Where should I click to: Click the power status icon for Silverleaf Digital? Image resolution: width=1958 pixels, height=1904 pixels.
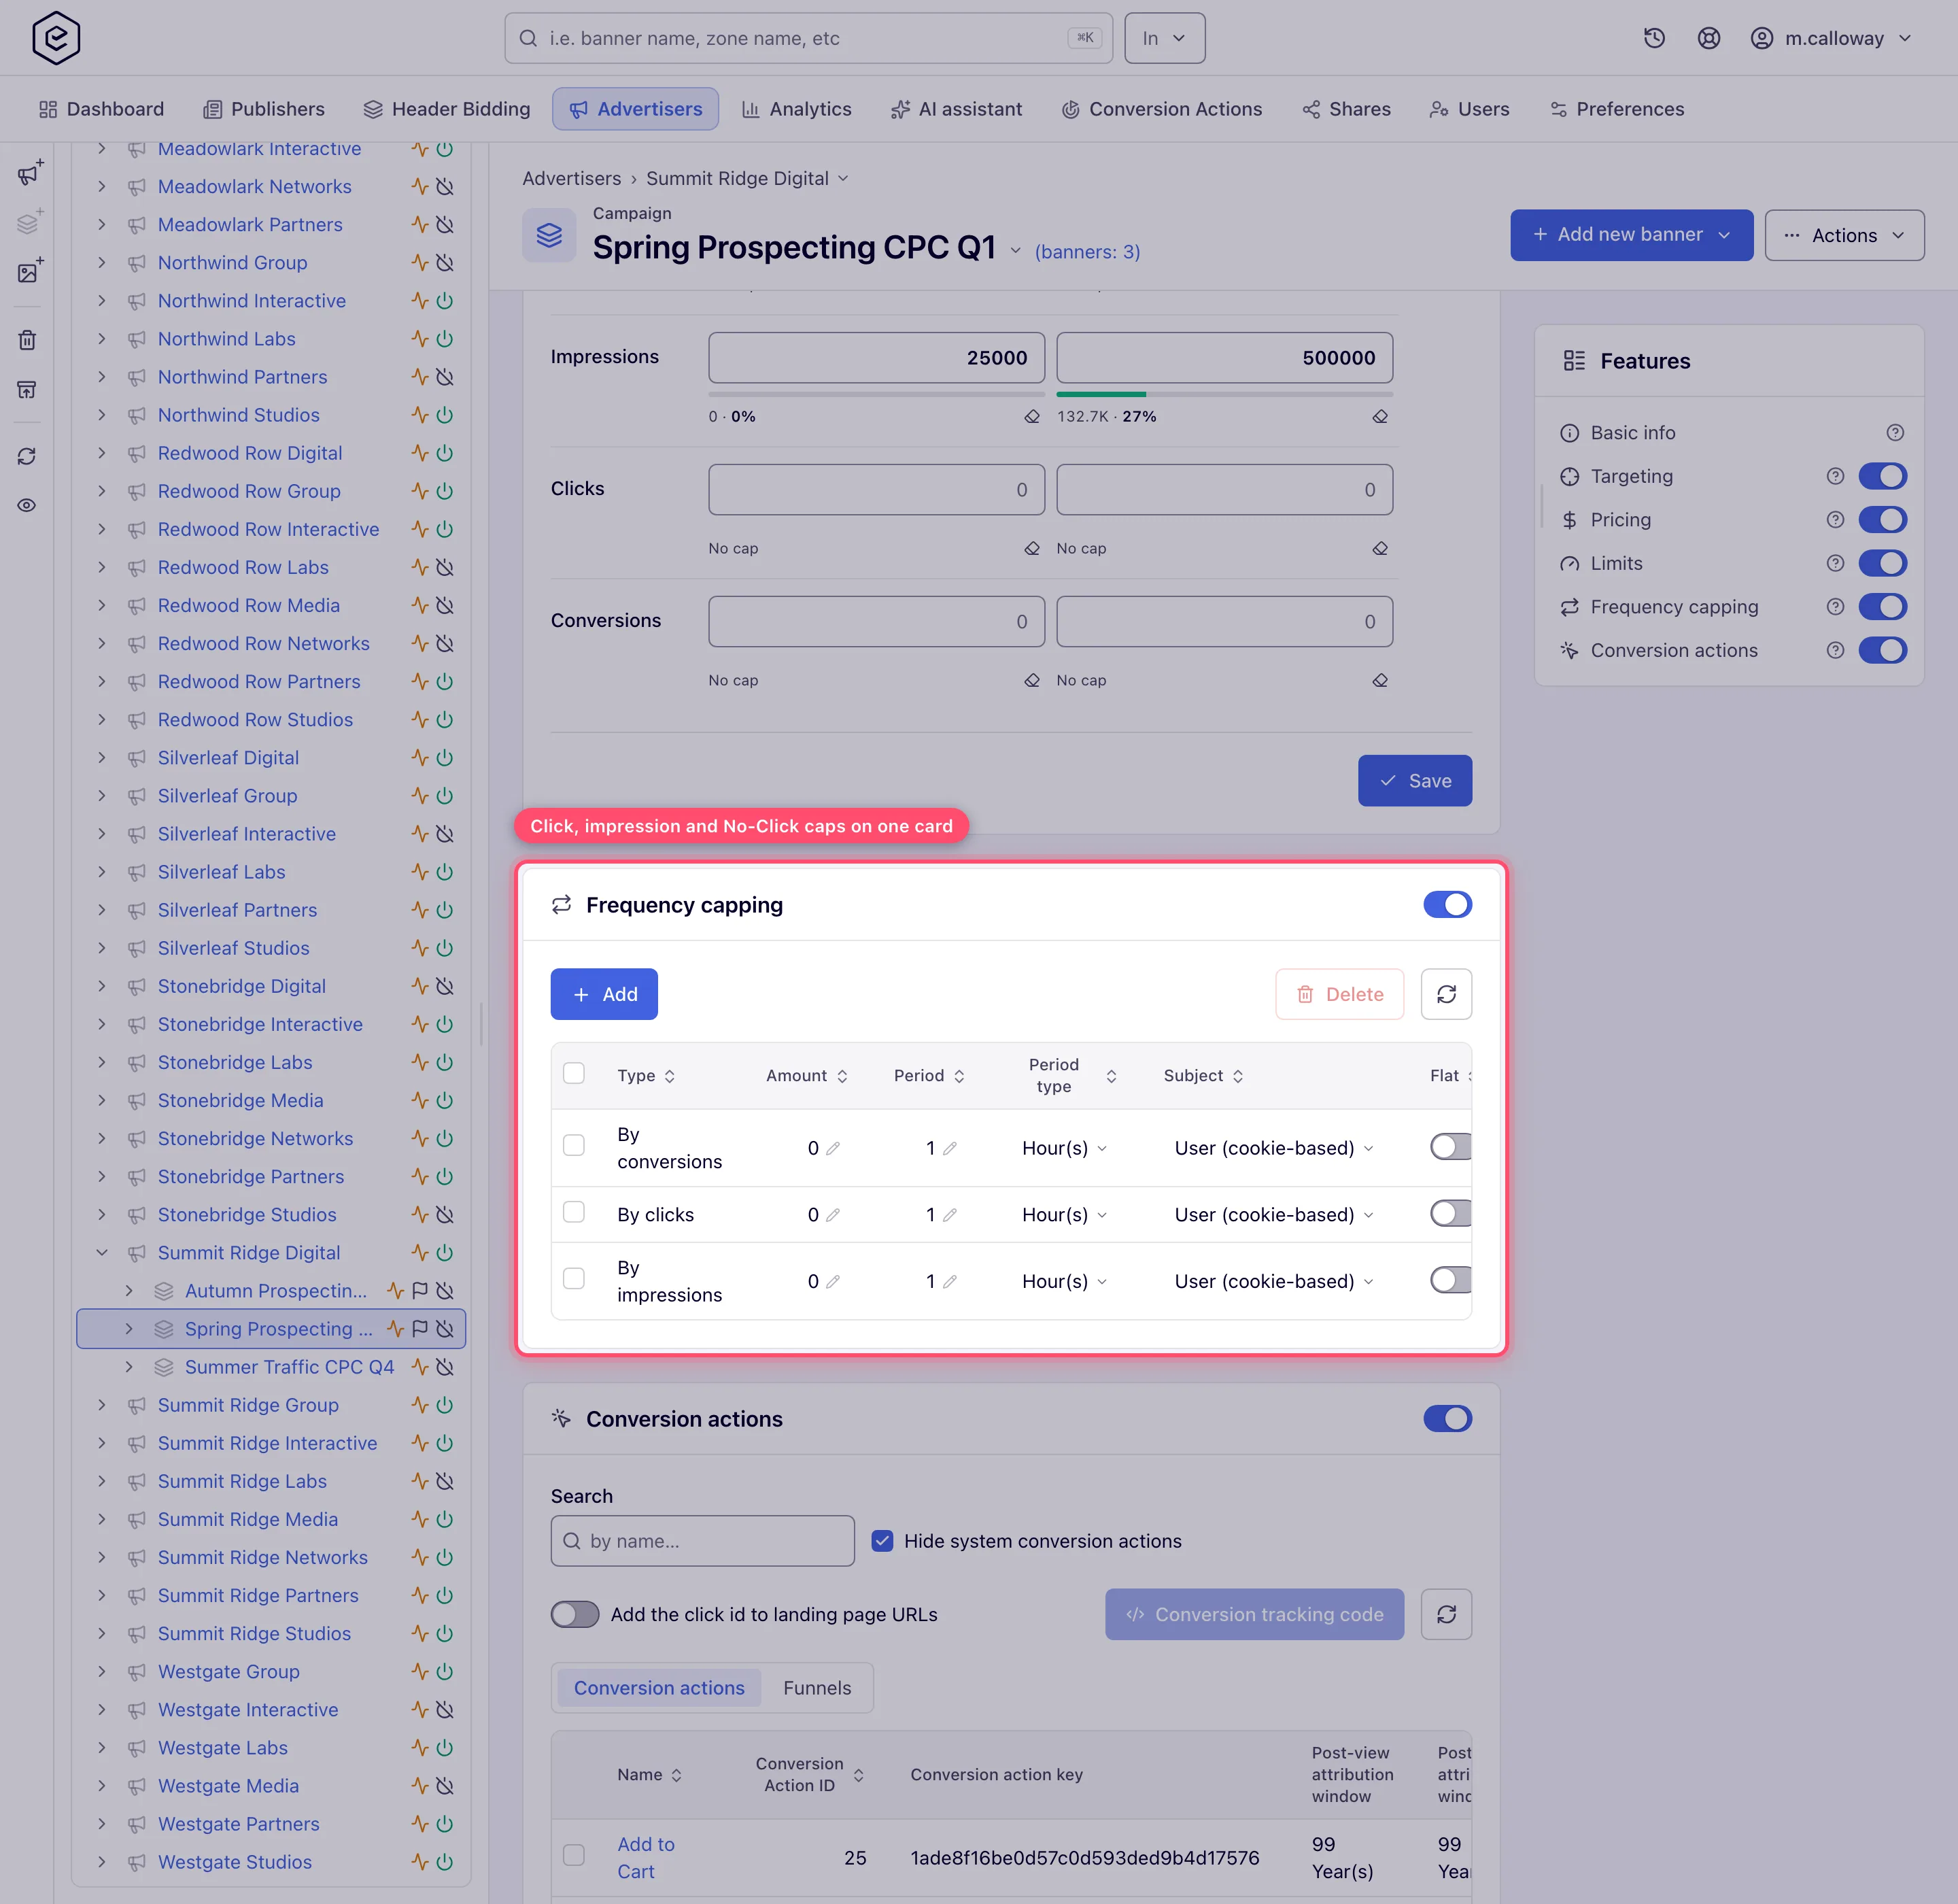click(445, 758)
